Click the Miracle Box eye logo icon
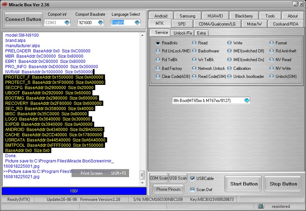306x211 pixels. (x=4, y=5)
